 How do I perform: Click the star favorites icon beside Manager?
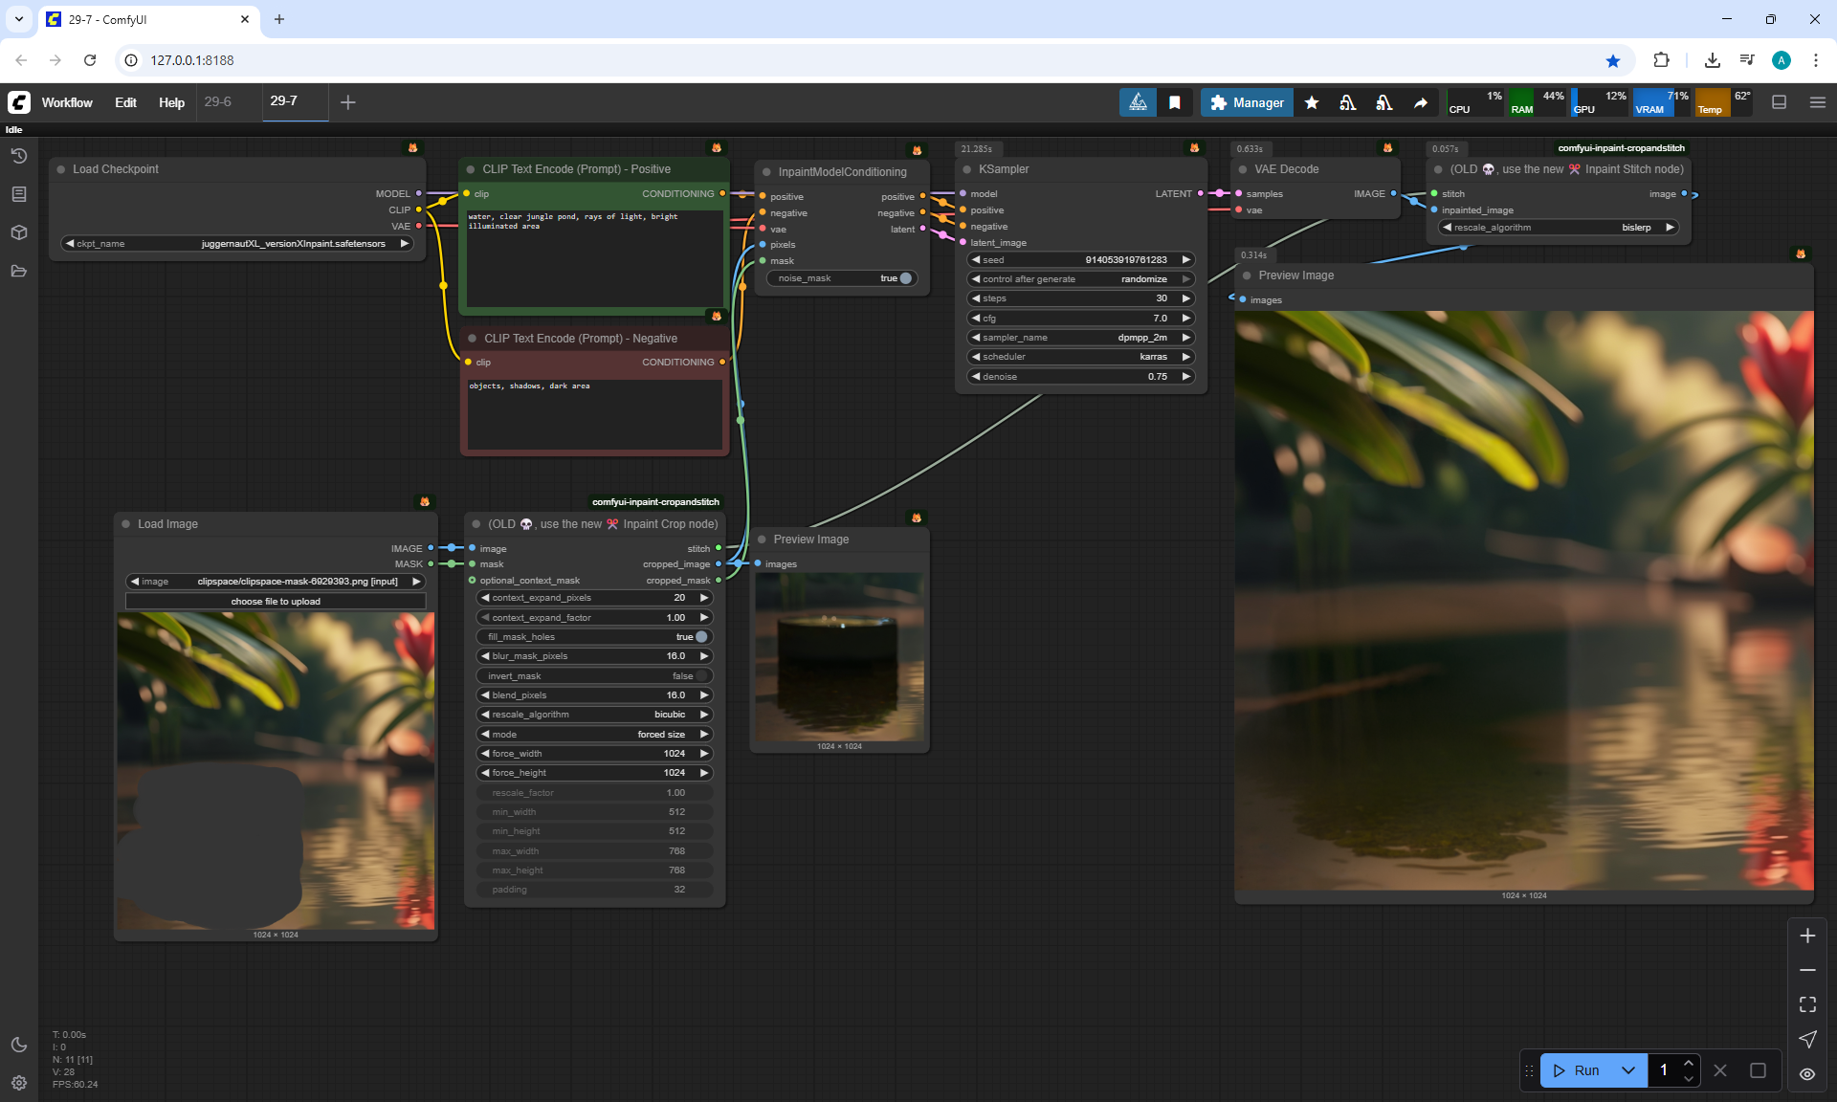pyautogui.click(x=1312, y=102)
